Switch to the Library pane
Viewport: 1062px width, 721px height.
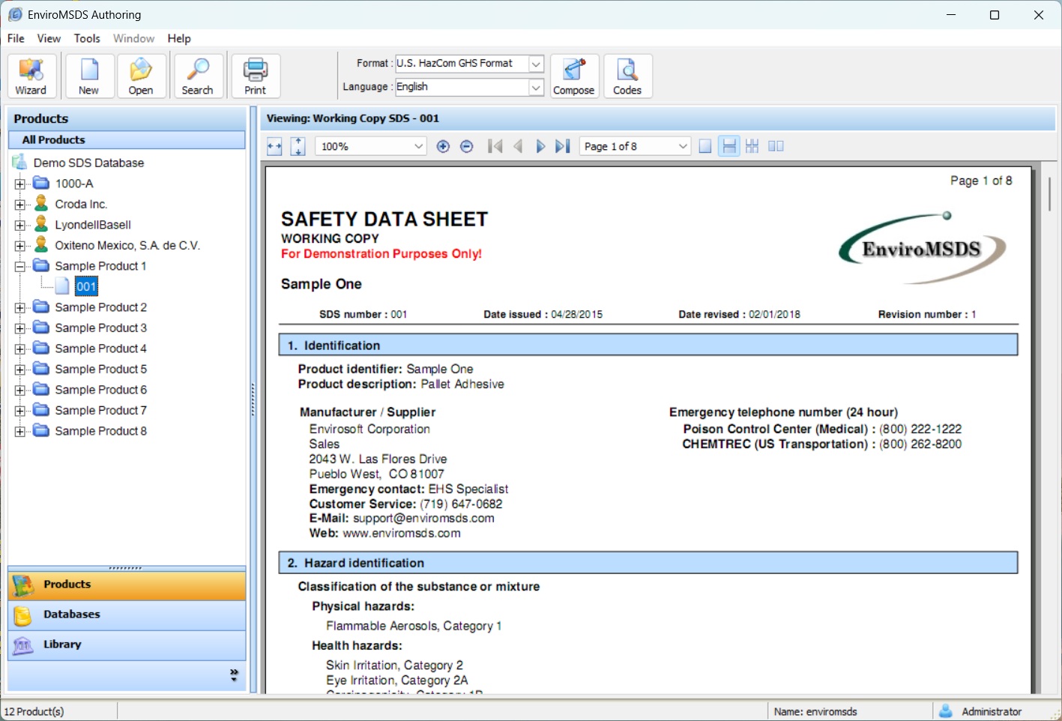127,645
